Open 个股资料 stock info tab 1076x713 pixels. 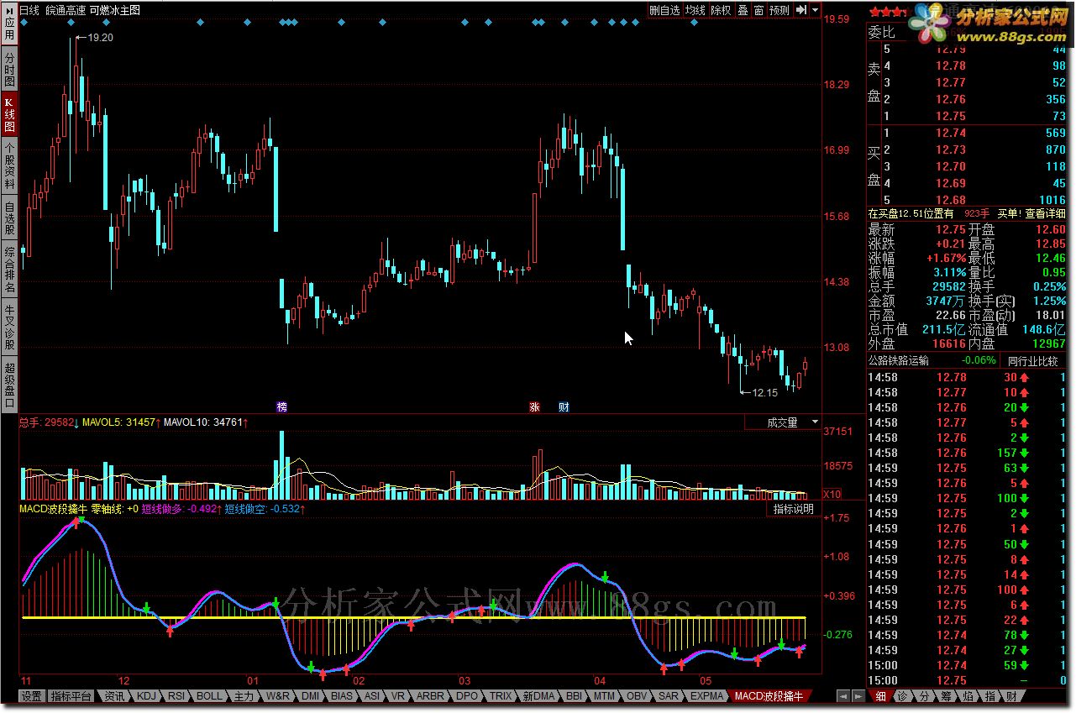point(9,165)
